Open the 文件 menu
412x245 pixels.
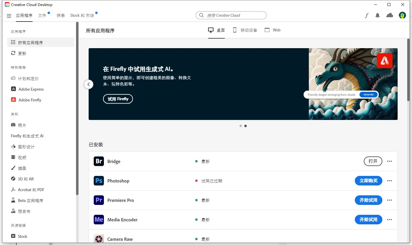pos(43,15)
